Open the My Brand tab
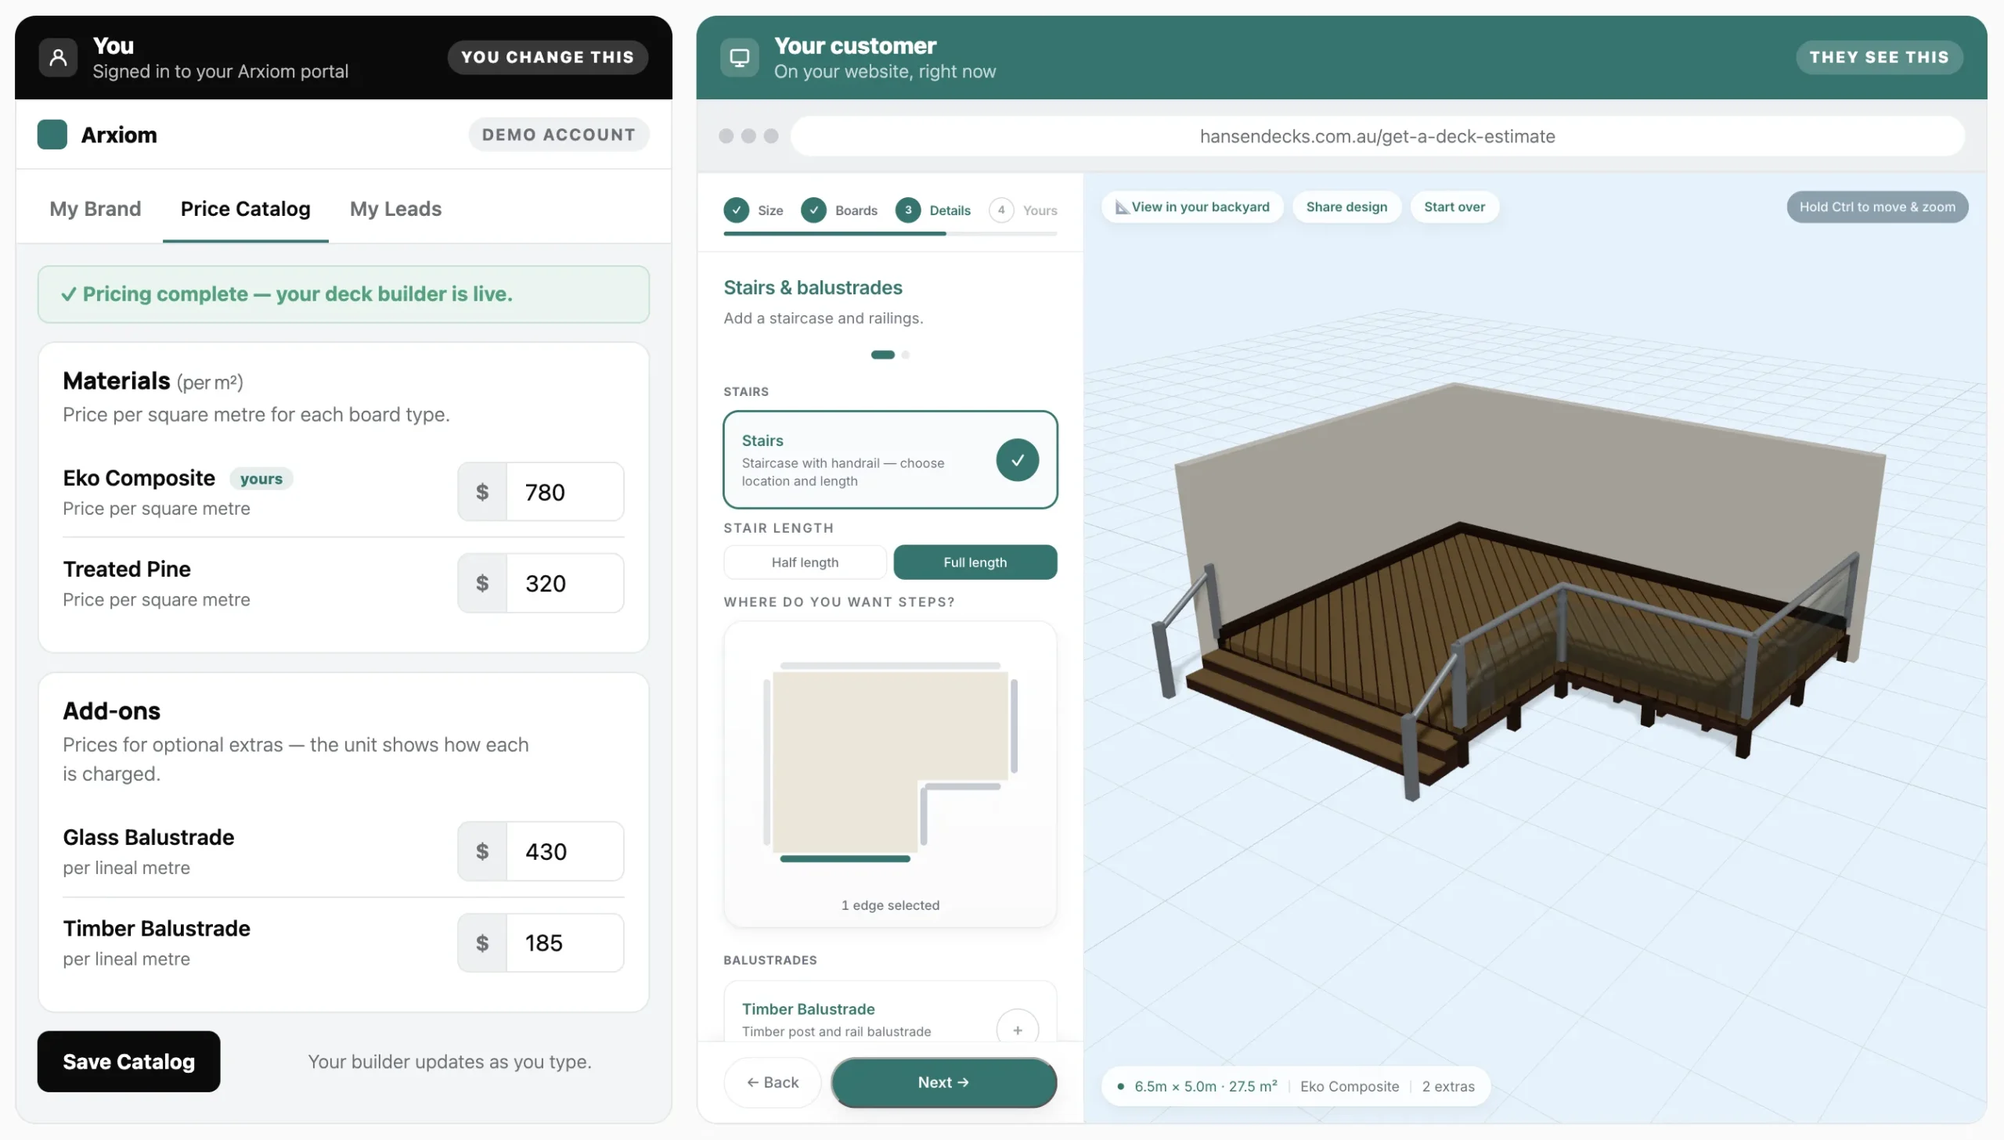Viewport: 2004px width, 1140px height. tap(96, 208)
